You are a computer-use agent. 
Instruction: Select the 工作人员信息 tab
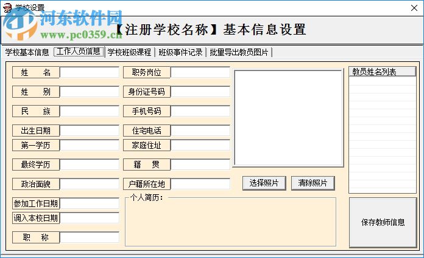tap(79, 52)
